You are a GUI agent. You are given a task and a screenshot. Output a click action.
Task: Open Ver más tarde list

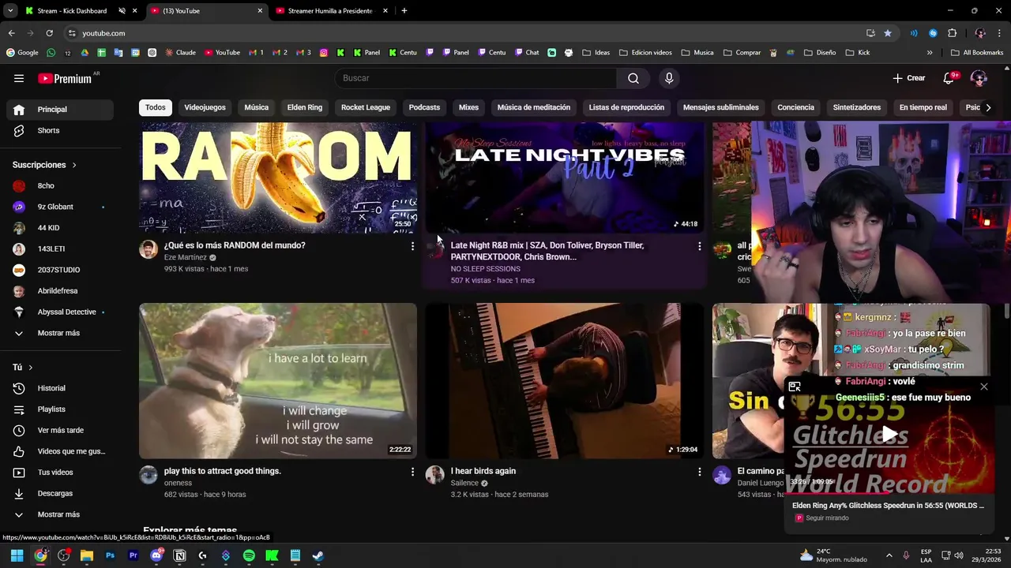60,430
